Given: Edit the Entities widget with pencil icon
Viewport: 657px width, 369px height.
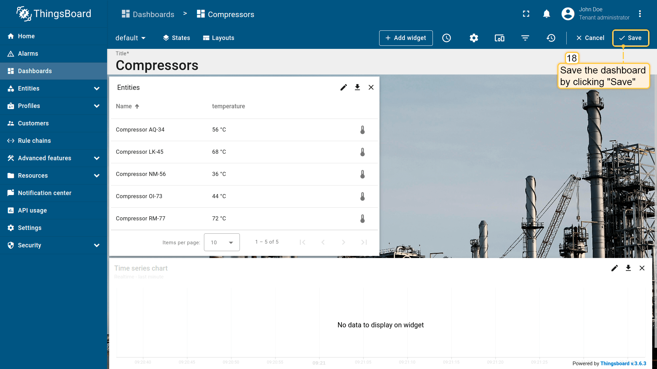Looking at the screenshot, I should [344, 87].
